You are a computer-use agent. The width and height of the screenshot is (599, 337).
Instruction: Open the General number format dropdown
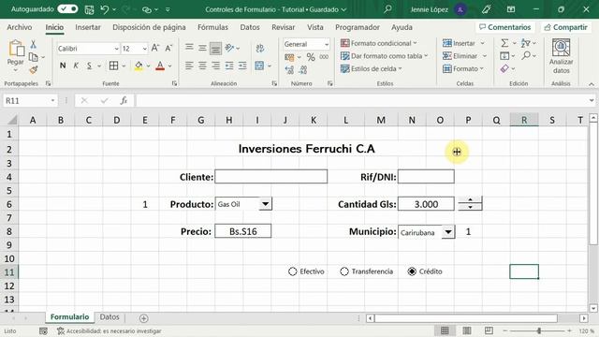[x=327, y=44]
